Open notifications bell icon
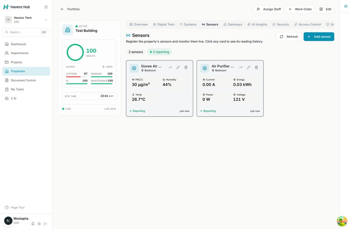This screenshot has height=229, width=350. [x=33, y=224]
